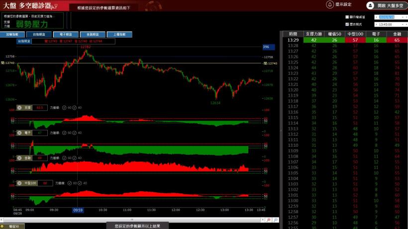Image resolution: width=408 pixels, height=229 pixels.
Task: Click the stethoscope logo icon in title
Action: point(55,5)
